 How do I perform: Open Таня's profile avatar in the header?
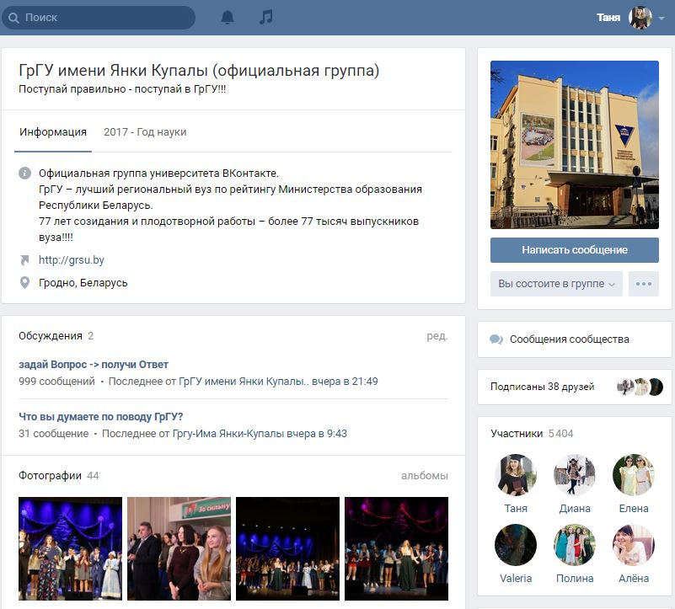tap(640, 18)
